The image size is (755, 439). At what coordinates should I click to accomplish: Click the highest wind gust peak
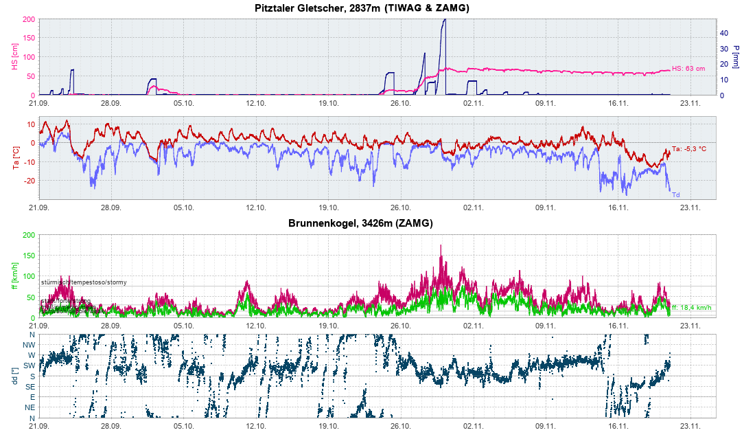click(x=441, y=246)
